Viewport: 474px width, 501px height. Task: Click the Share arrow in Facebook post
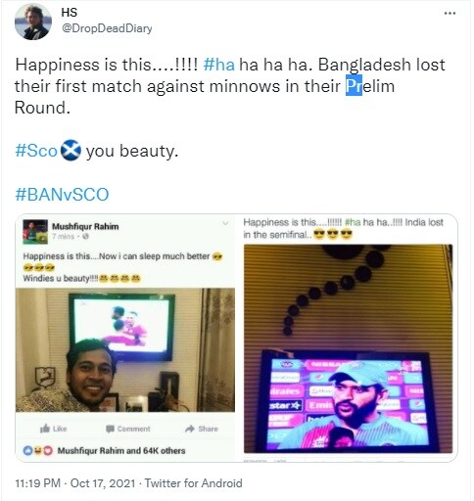point(190,429)
